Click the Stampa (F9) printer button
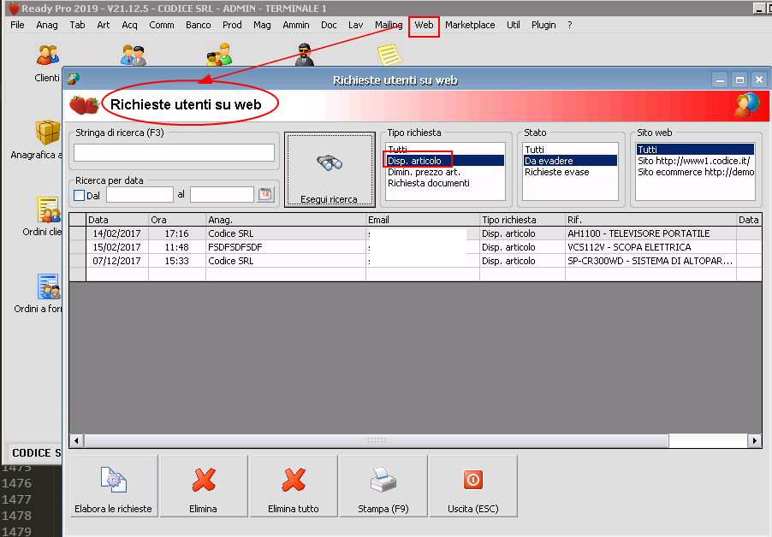This screenshot has height=537, width=772. click(x=383, y=487)
